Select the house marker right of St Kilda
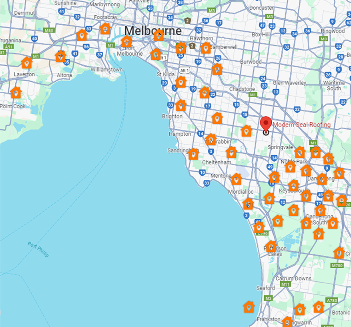The height and width of the screenshot is (327, 351). tap(181, 82)
